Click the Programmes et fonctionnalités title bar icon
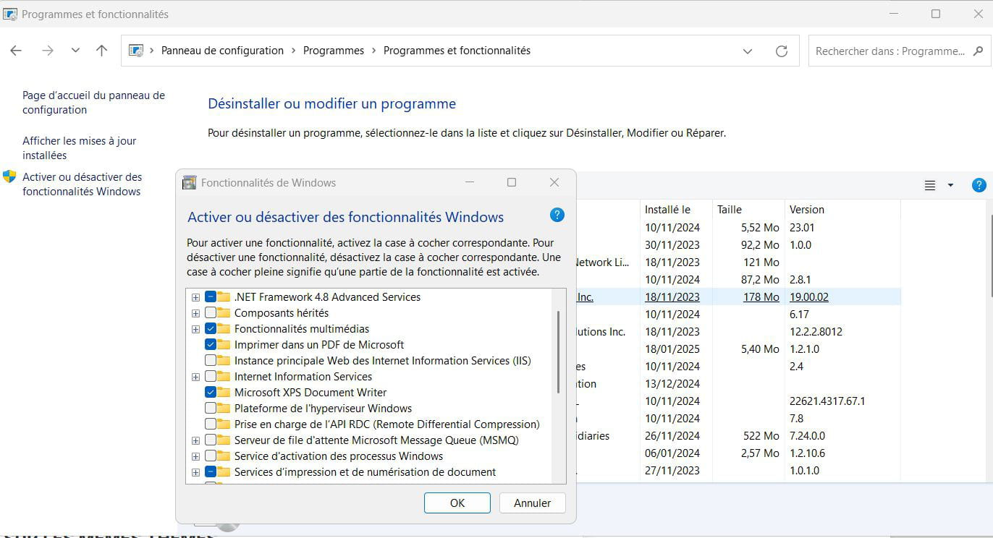The width and height of the screenshot is (993, 538). click(x=10, y=14)
